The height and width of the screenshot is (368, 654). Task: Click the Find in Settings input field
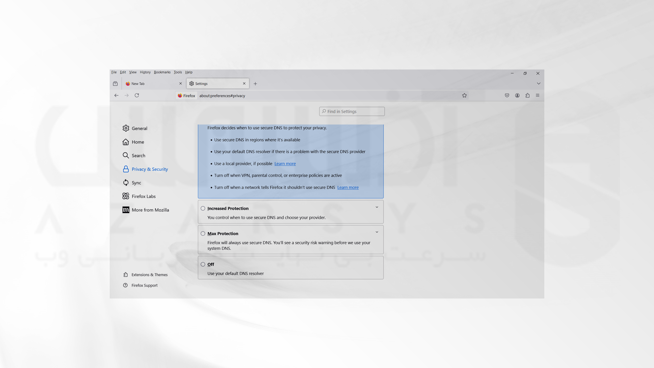tap(352, 111)
